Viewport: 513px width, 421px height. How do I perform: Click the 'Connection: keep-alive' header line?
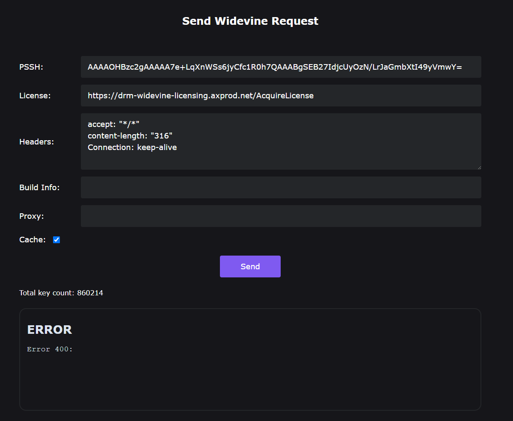tap(132, 147)
